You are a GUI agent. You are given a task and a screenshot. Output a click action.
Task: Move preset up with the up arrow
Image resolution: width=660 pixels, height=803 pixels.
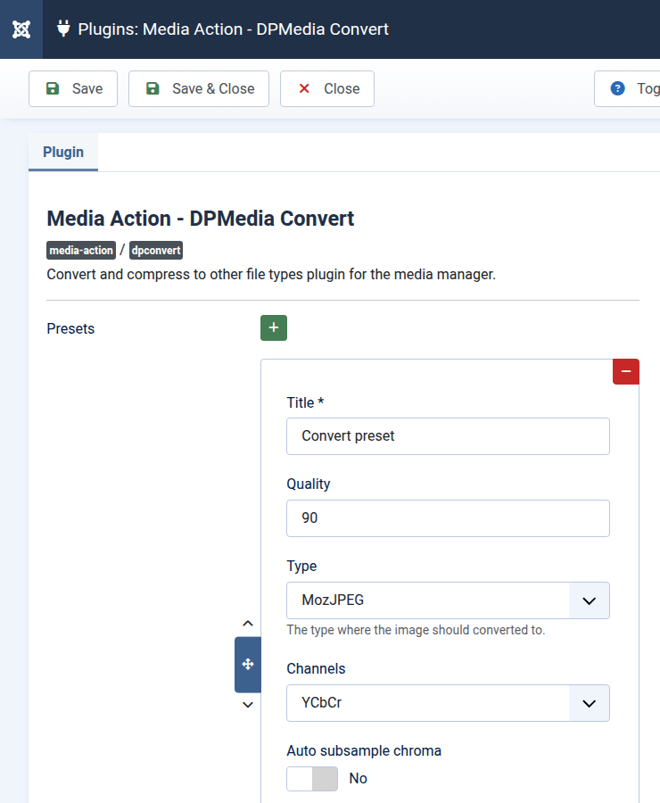click(248, 624)
